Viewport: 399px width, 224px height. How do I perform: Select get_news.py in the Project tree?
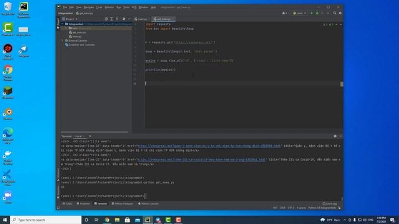(77, 32)
